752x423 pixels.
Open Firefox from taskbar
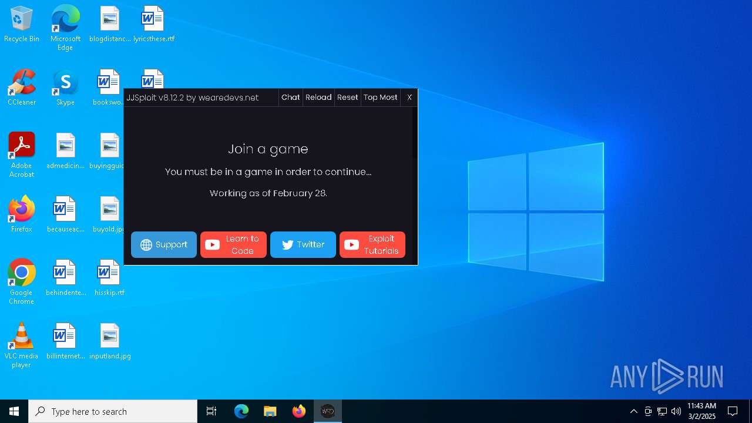coord(299,411)
